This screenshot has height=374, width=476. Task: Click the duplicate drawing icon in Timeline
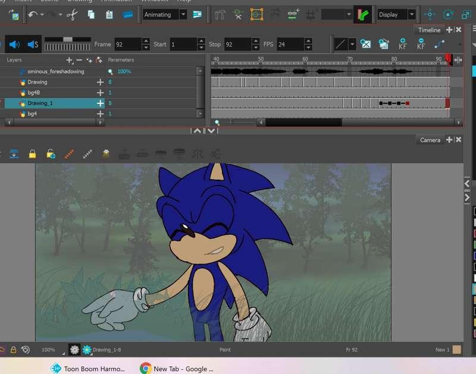[384, 44]
